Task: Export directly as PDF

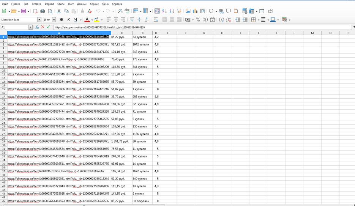Action: click(35, 11)
